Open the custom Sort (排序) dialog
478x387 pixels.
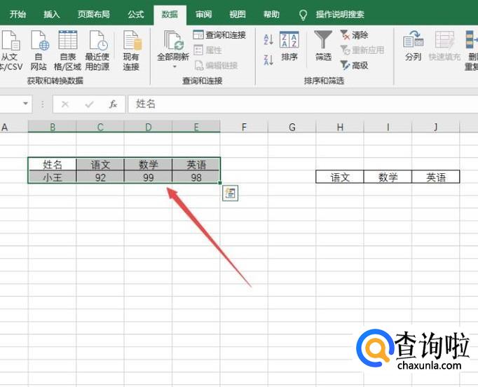click(x=289, y=46)
